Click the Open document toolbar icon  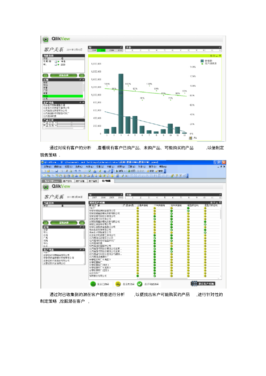pyautogui.click(x=48, y=171)
